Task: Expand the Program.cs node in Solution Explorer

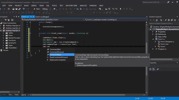Action: coord(153,49)
